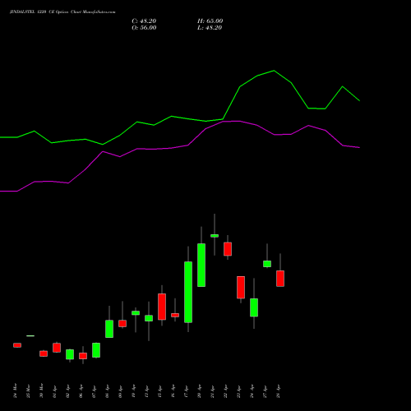Click the green candle for 08 Apr
Image resolution: width=411 pixels, height=411 pixels.
click(109, 329)
